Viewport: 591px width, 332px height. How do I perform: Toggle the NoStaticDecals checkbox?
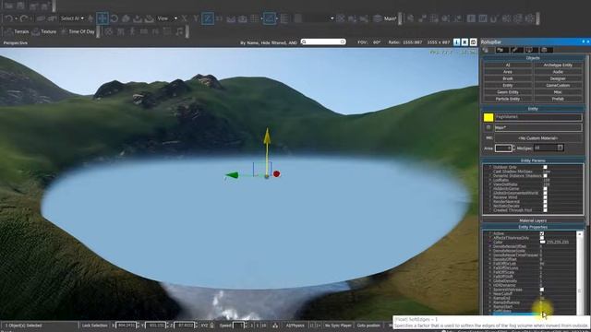(x=545, y=206)
